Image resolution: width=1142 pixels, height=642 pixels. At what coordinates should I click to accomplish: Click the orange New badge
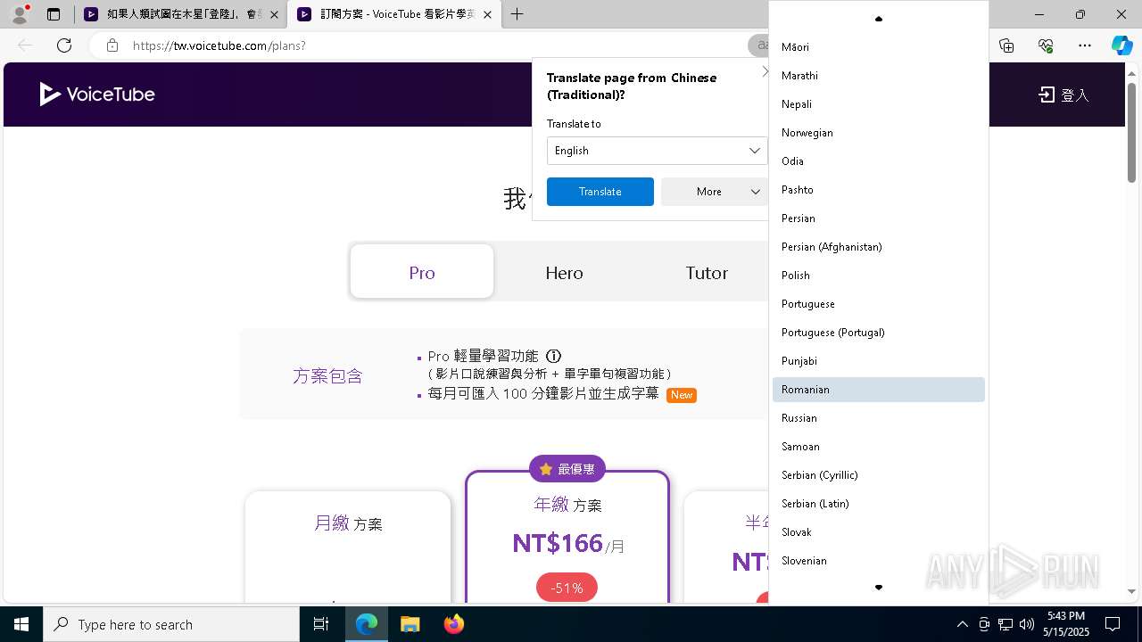pyautogui.click(x=682, y=395)
